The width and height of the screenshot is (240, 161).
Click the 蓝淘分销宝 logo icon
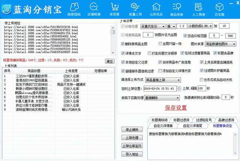(6, 9)
